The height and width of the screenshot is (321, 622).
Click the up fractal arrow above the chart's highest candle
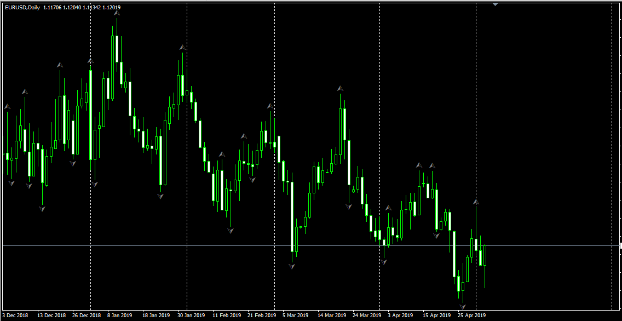[117, 14]
